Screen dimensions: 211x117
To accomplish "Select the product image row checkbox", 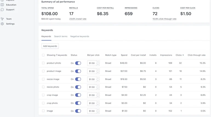I will click(x=43, y=71).
